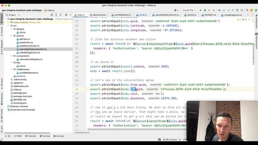Open areaAction.ts in project tree
Image resolution: width=258 pixels, height=145 pixels.
tap(26, 42)
